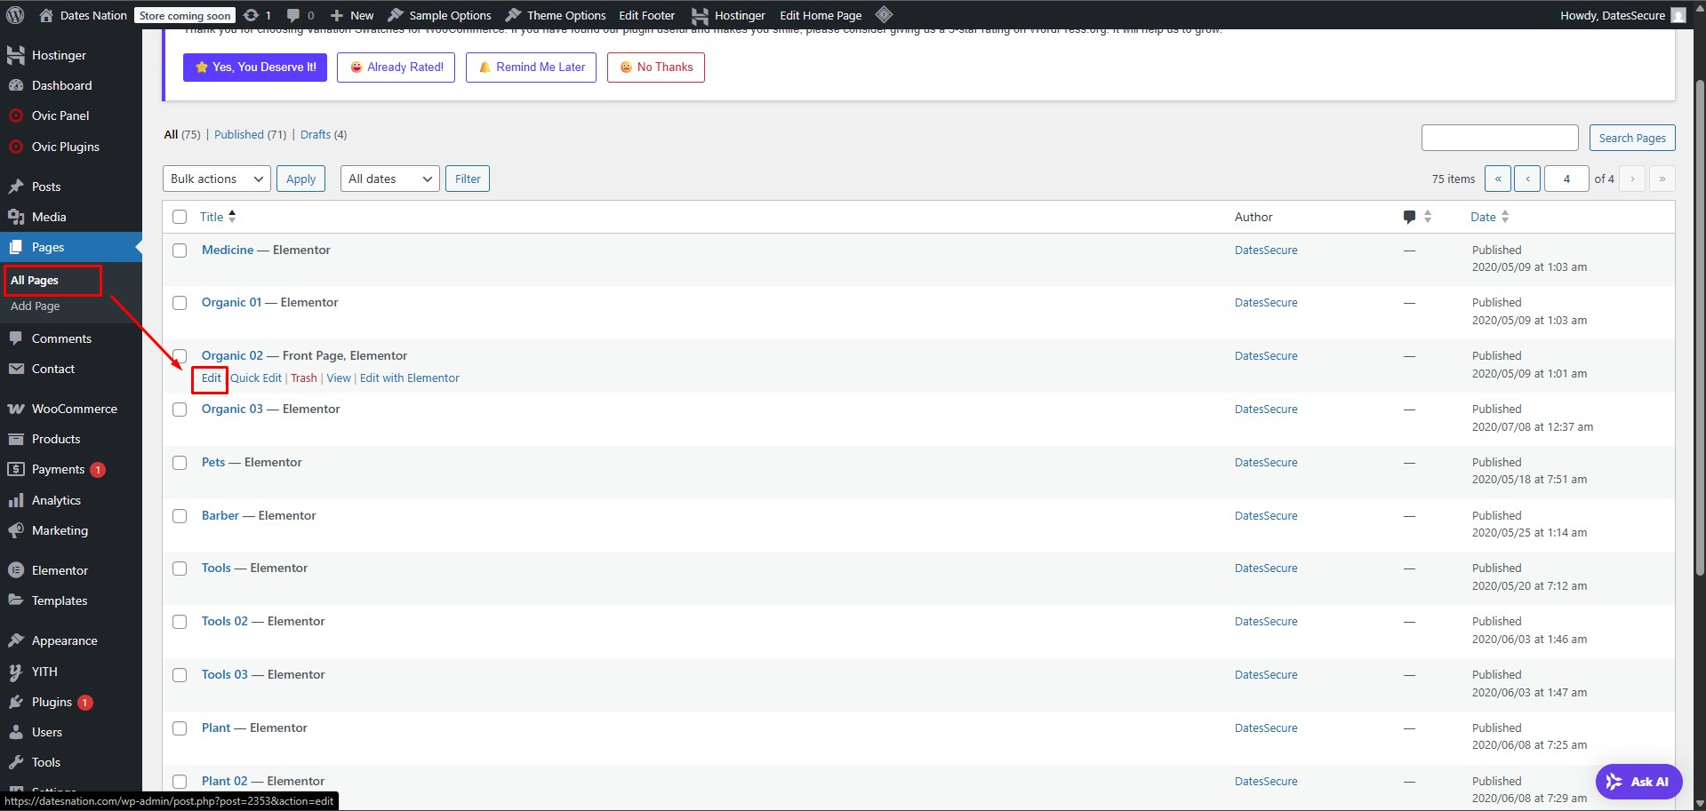Move Organic 02 page to Trash
This screenshot has height=811, width=1706.
pyautogui.click(x=304, y=378)
